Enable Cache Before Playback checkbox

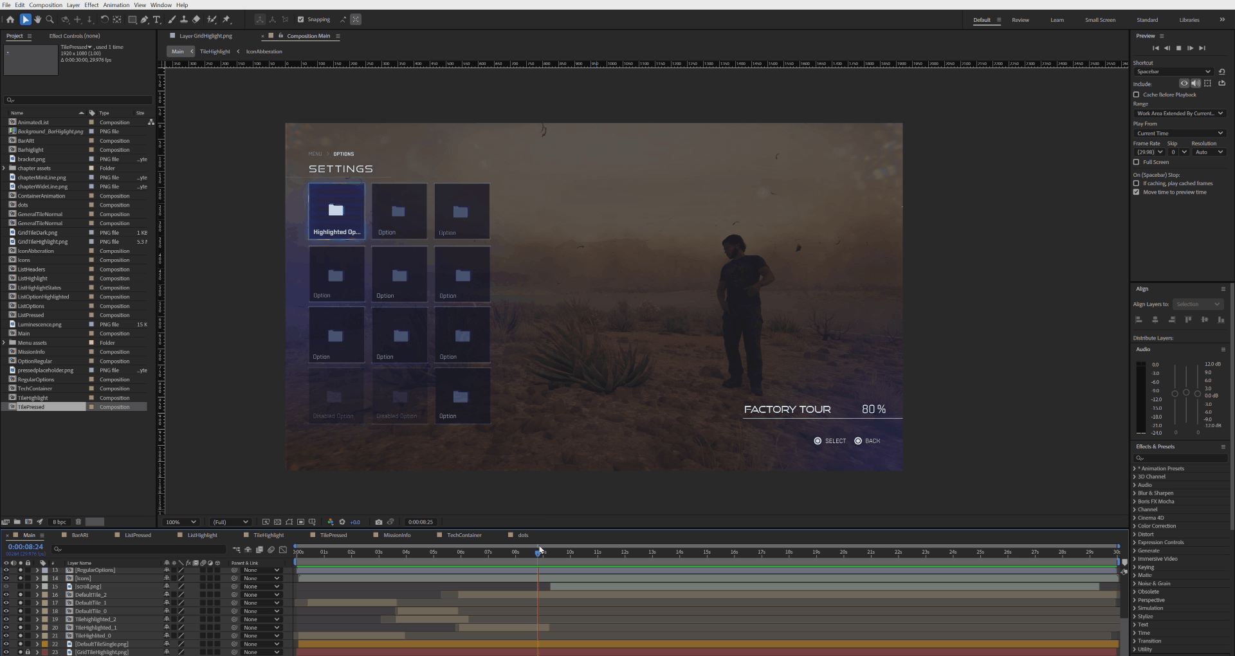1136,95
